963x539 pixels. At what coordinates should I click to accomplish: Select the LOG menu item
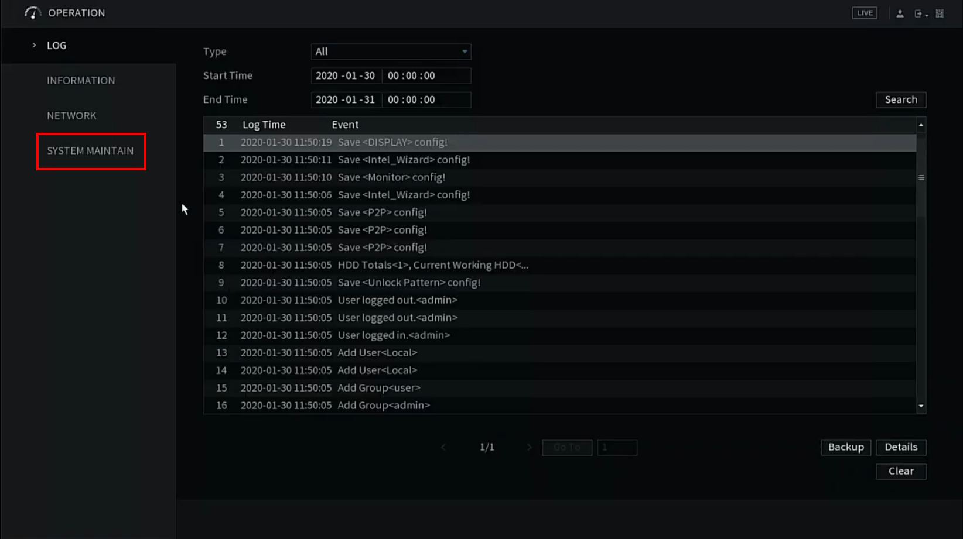tap(56, 46)
